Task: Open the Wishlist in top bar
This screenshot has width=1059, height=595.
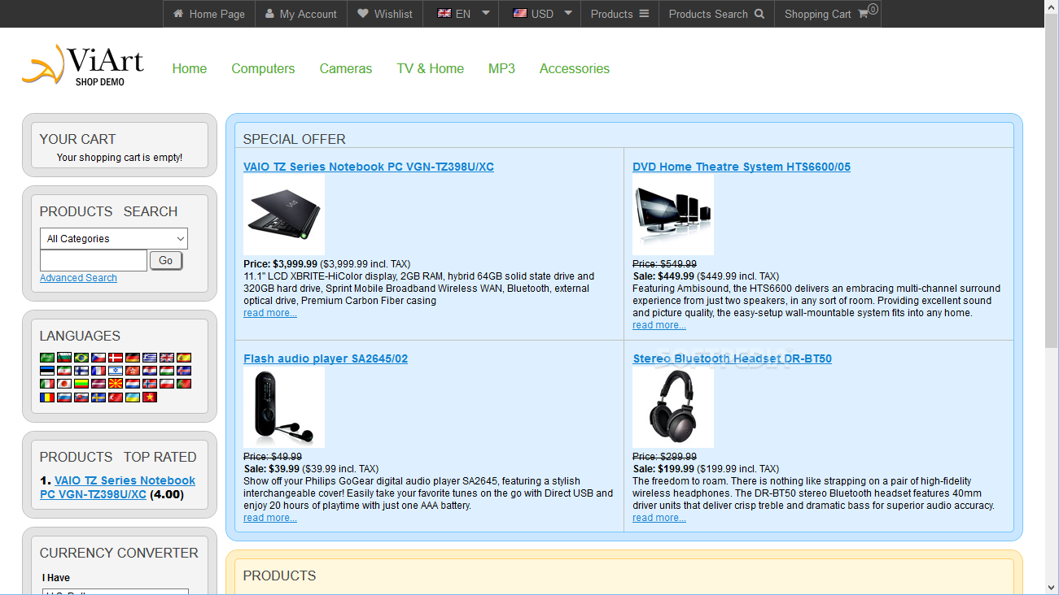Action: coord(385,14)
